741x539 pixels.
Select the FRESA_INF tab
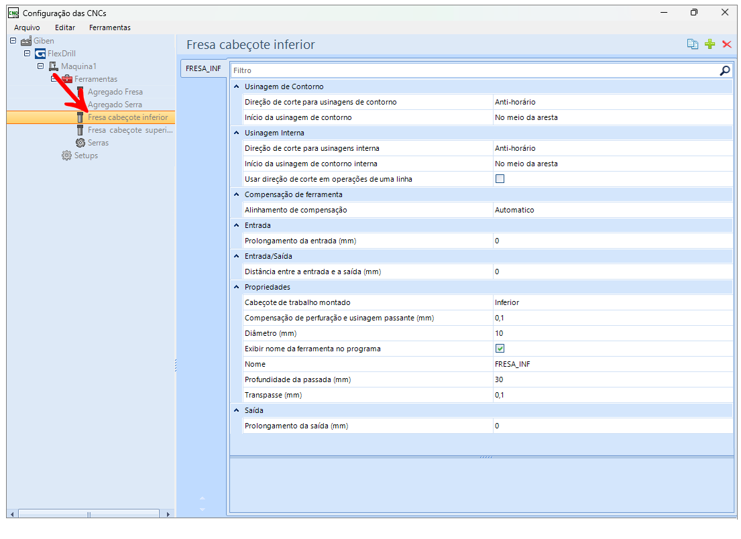click(x=203, y=68)
